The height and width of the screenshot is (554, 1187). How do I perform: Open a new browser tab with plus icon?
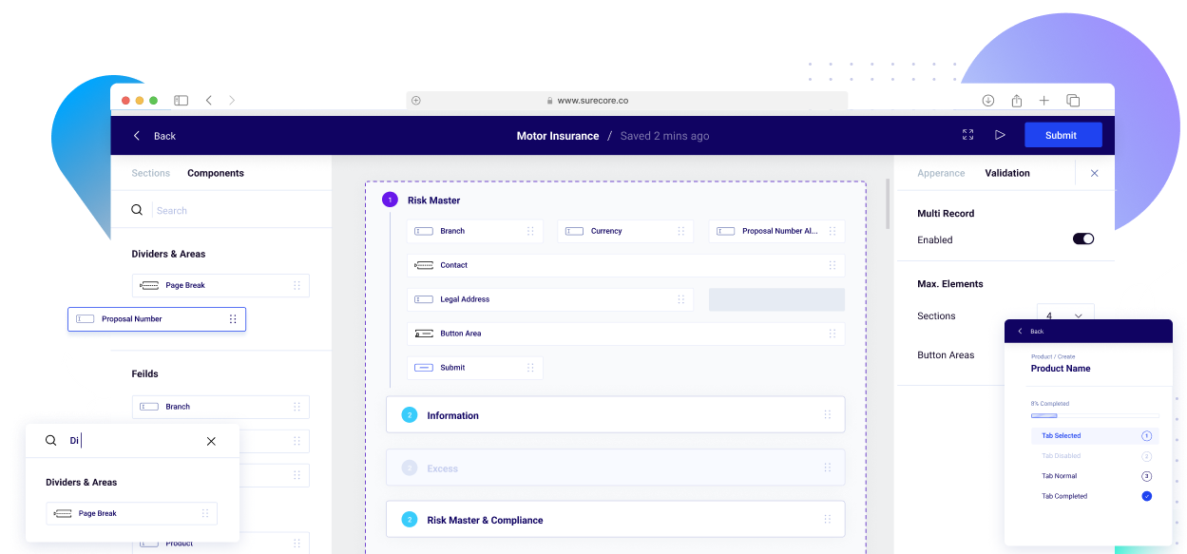(x=1043, y=101)
